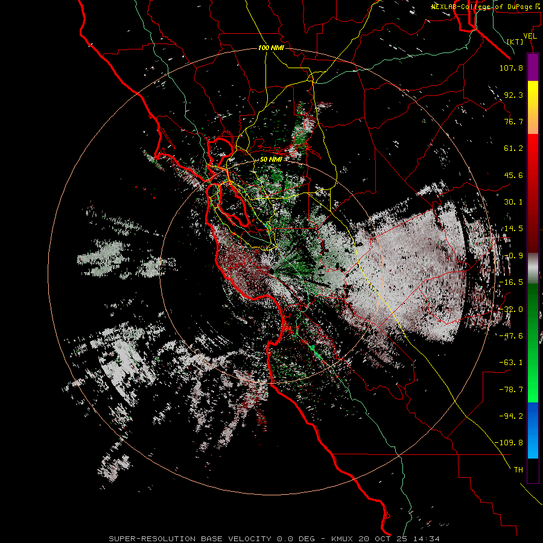Click the 45.6 velocity scale value
Screen dimensions: 543x543
tap(513, 175)
